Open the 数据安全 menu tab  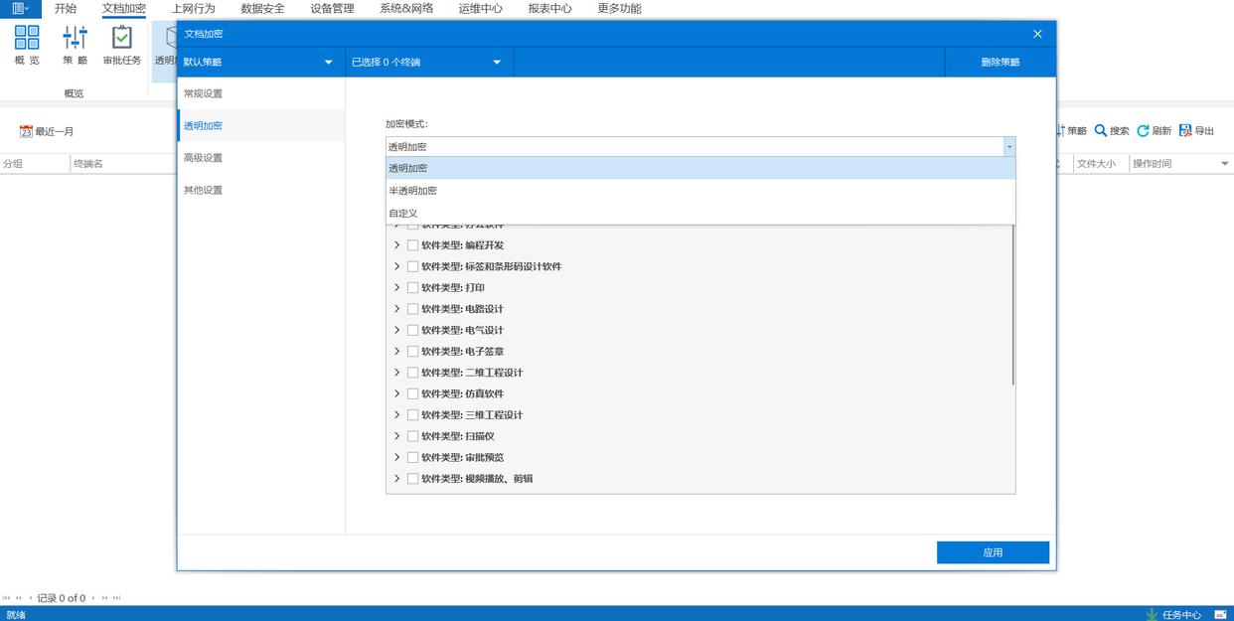coord(262,9)
